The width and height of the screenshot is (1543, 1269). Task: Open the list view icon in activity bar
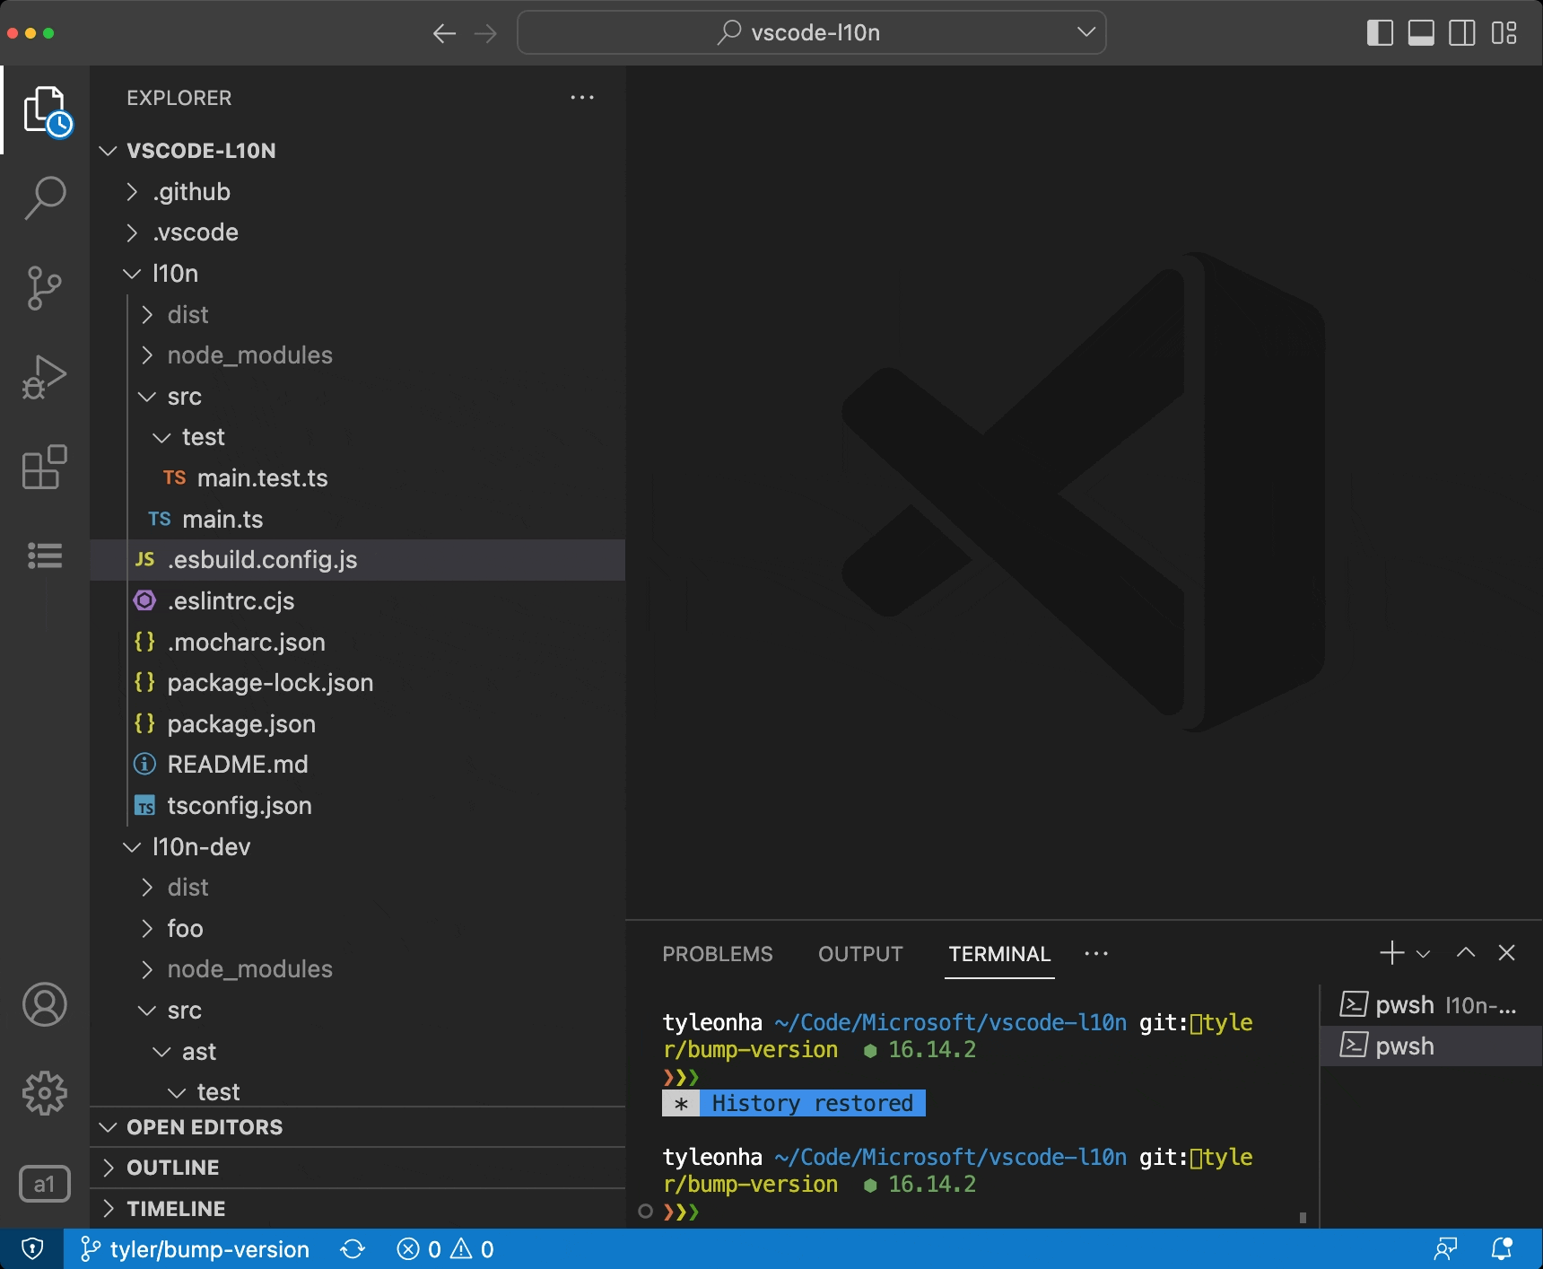[45, 556]
